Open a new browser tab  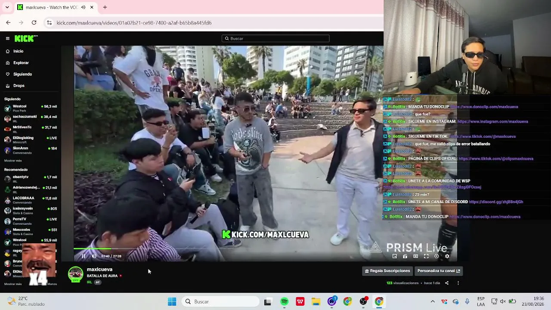pos(105,7)
